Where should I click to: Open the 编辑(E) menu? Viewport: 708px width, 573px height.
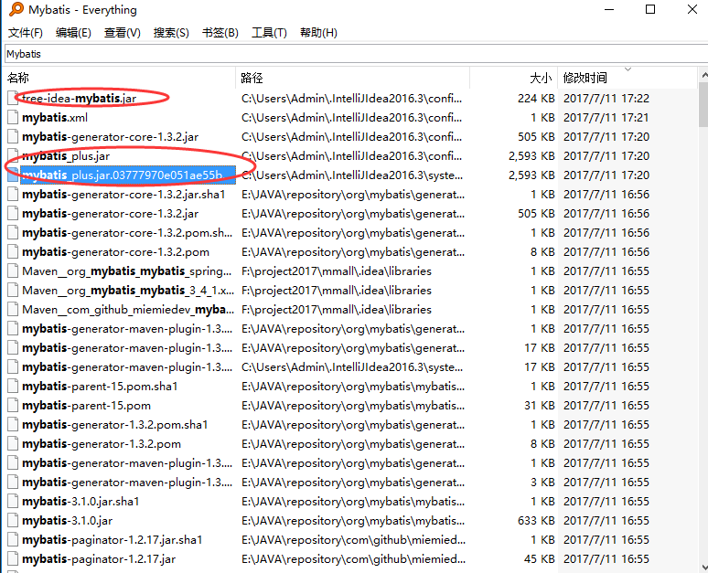[73, 33]
